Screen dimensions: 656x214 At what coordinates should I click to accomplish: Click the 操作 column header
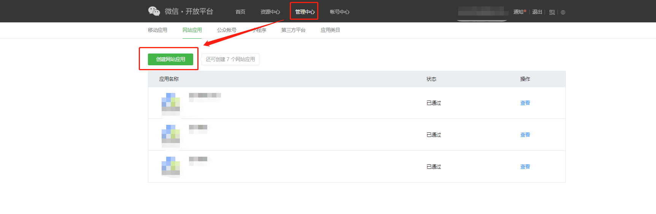coord(525,79)
